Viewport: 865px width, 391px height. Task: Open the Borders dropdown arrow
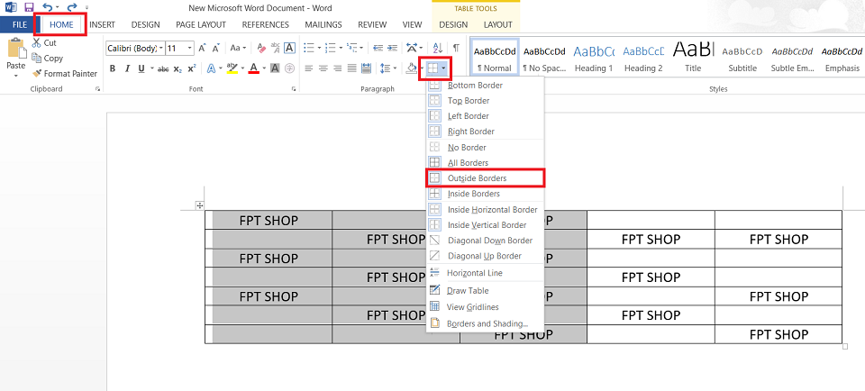pyautogui.click(x=444, y=68)
